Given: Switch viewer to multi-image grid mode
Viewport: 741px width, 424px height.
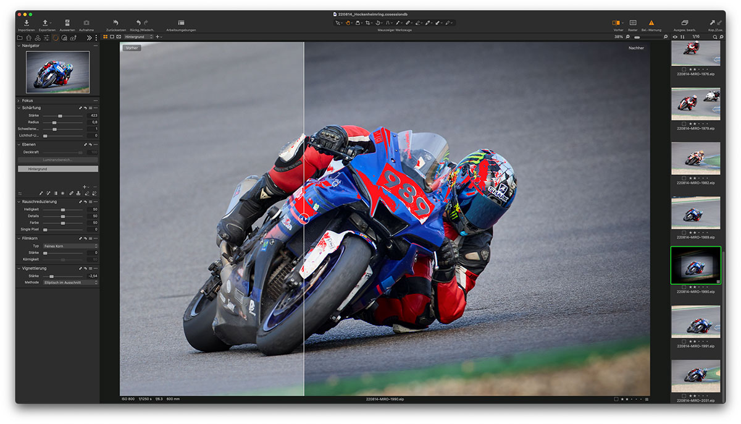Looking at the screenshot, I should pos(105,37).
